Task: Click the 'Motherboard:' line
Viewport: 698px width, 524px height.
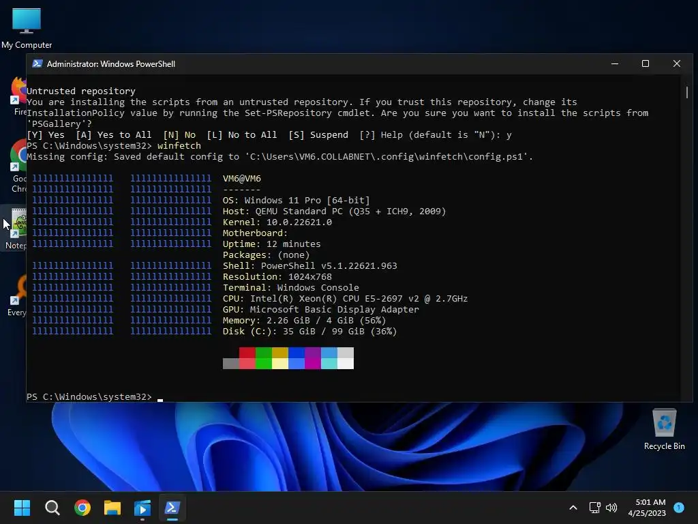Action: pyautogui.click(x=255, y=233)
